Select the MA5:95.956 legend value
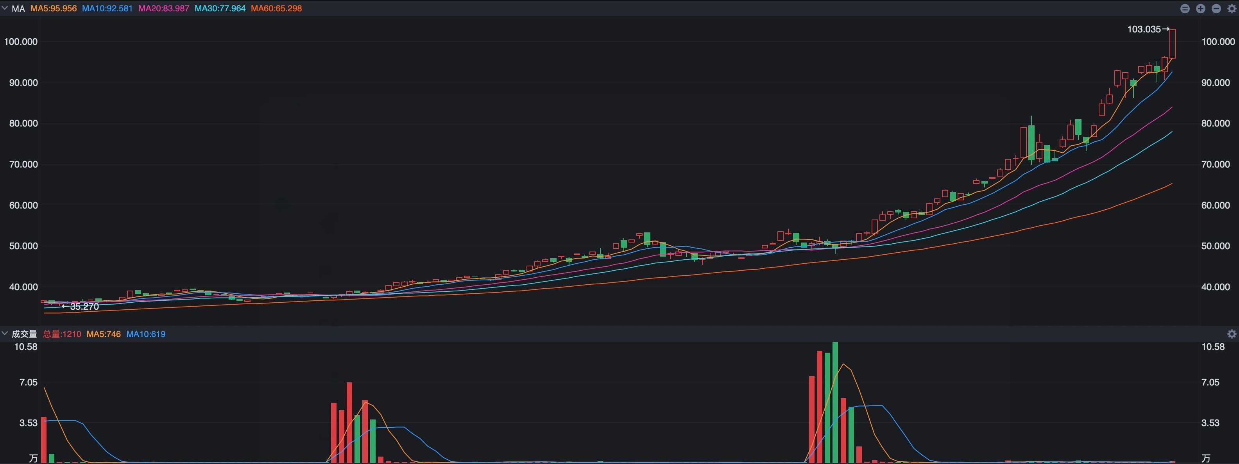 coord(54,9)
